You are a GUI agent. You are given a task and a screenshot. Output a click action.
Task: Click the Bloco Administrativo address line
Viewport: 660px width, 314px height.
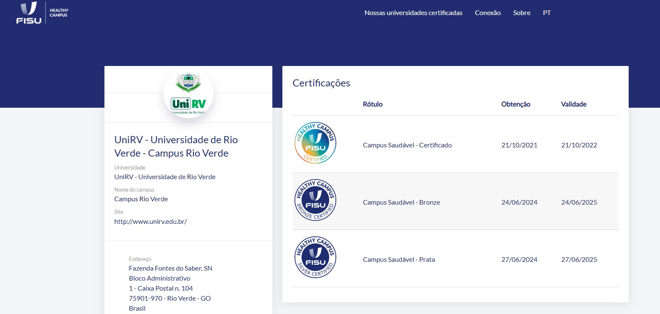coord(160,279)
